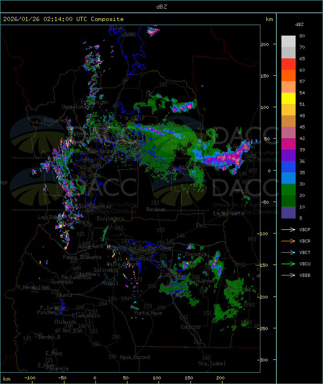Click the Sosneado map label

click(62, 282)
